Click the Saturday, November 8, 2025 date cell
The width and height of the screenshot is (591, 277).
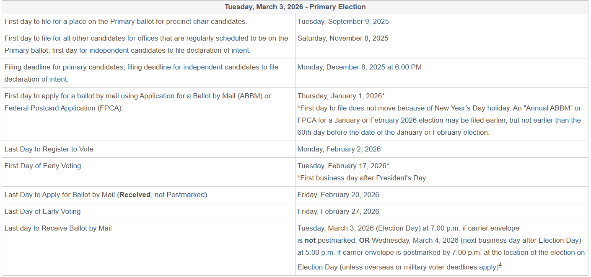point(343,38)
